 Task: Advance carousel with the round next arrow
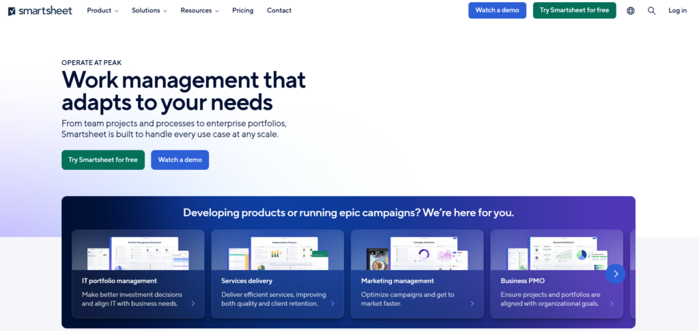tap(615, 274)
